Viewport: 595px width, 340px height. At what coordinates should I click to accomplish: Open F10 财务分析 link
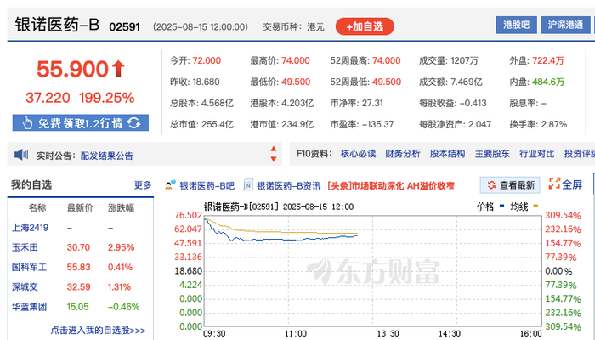pyautogui.click(x=403, y=154)
